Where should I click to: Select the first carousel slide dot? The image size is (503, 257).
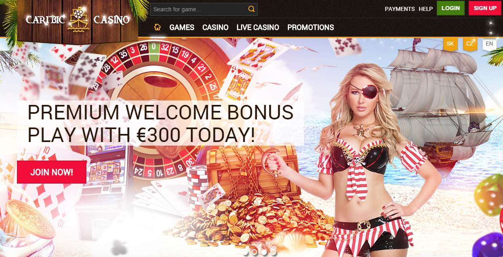coord(245,252)
